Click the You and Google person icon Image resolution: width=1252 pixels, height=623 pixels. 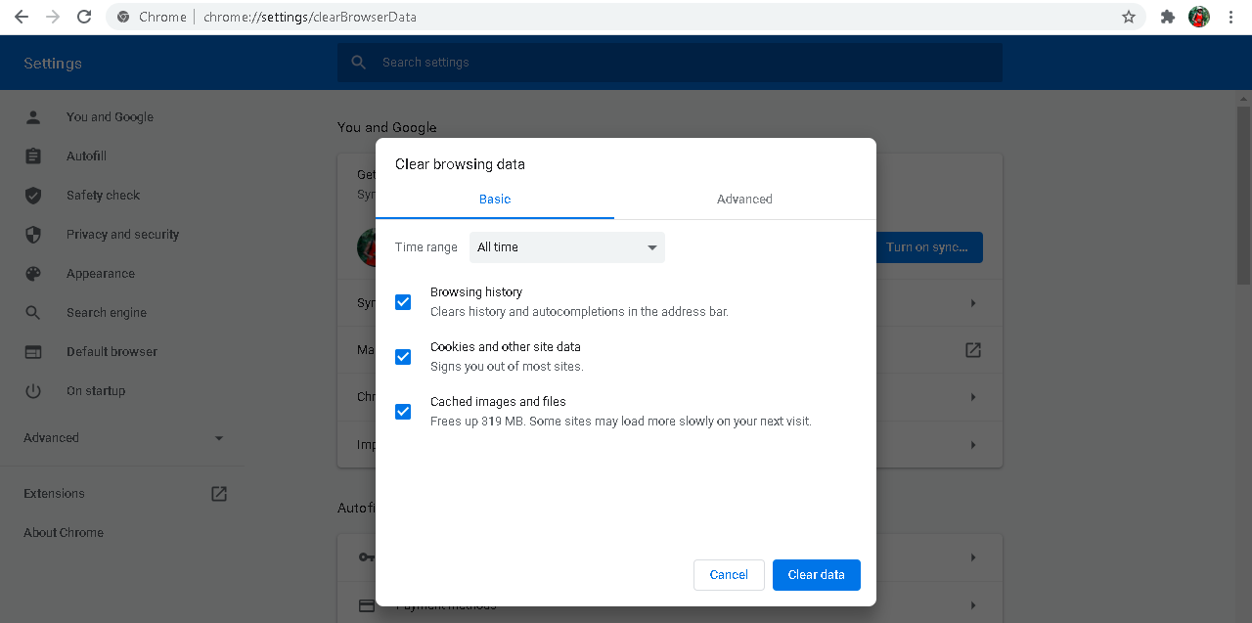(x=33, y=117)
